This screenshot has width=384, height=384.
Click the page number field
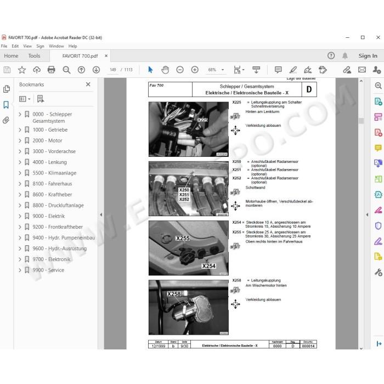pyautogui.click(x=113, y=70)
